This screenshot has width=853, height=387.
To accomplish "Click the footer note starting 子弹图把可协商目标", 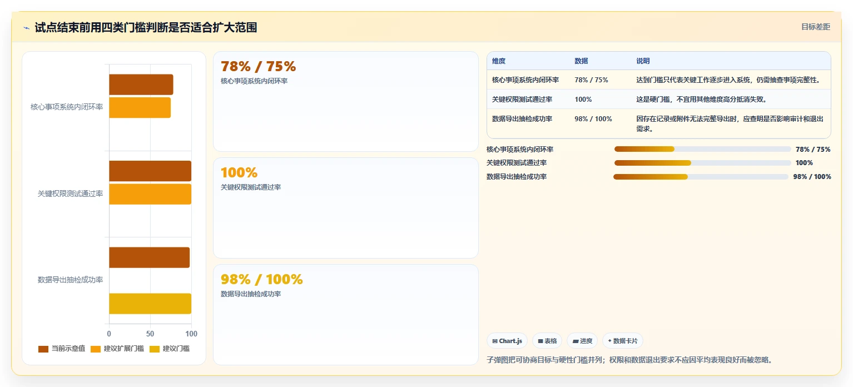I will [x=629, y=360].
